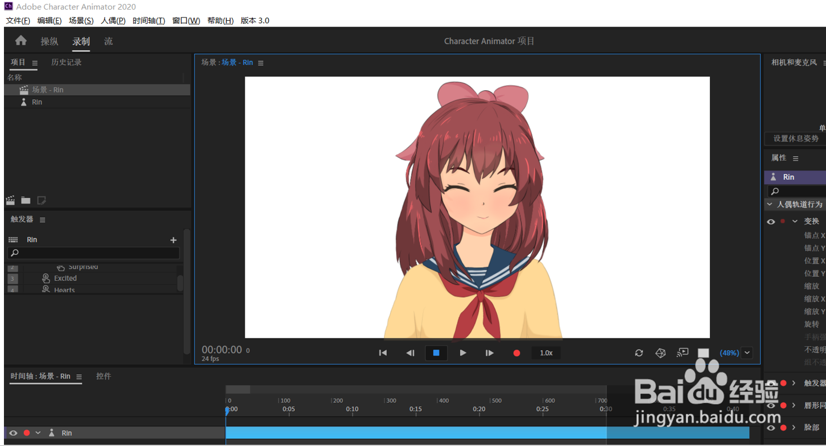Go to start of scene
This screenshot has width=826, height=446.
[x=383, y=353]
